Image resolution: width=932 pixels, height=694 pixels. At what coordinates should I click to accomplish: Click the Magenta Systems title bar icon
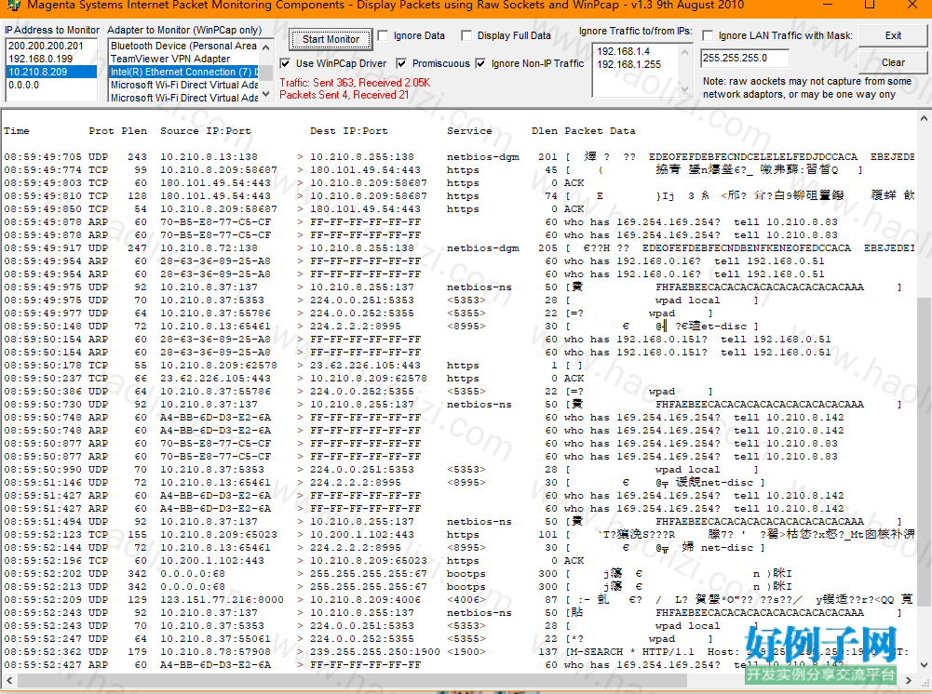click(x=12, y=6)
